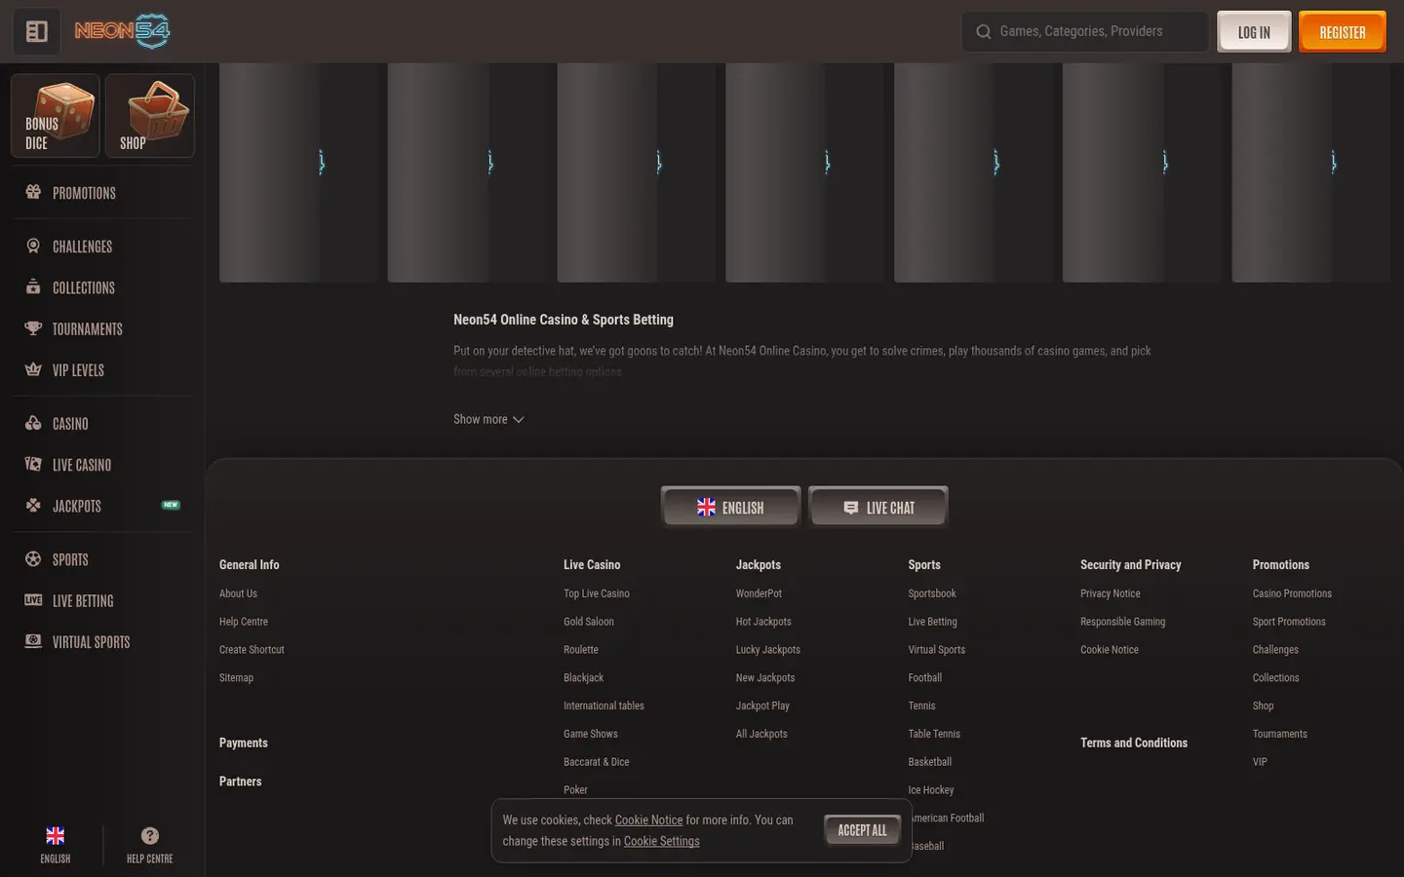Open About Us footer link
The width and height of the screenshot is (1404, 877).
click(238, 593)
